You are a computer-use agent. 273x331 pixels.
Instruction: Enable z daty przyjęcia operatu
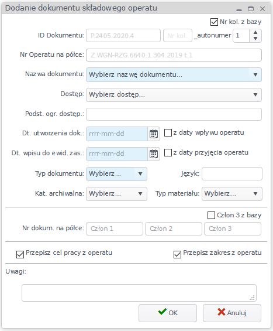pyautogui.click(x=168, y=153)
